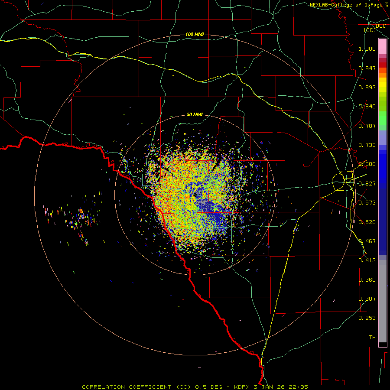Click the 0.360 scale value
The image size is (390, 390).
[x=367, y=280]
